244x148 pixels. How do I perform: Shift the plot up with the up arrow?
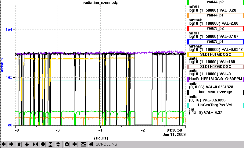point(19,144)
